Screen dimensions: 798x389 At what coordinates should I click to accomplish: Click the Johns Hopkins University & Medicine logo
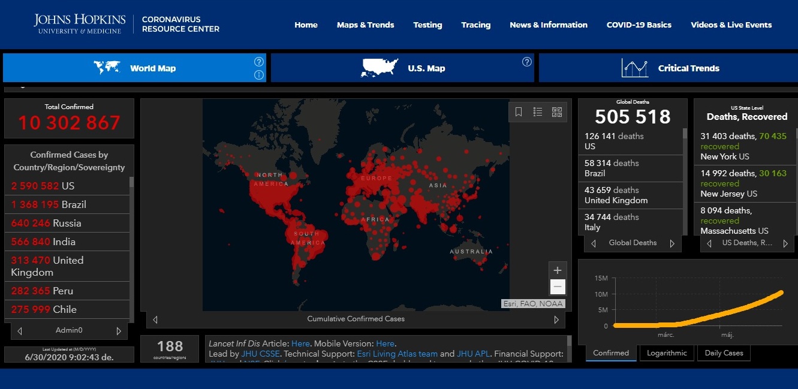click(x=80, y=24)
